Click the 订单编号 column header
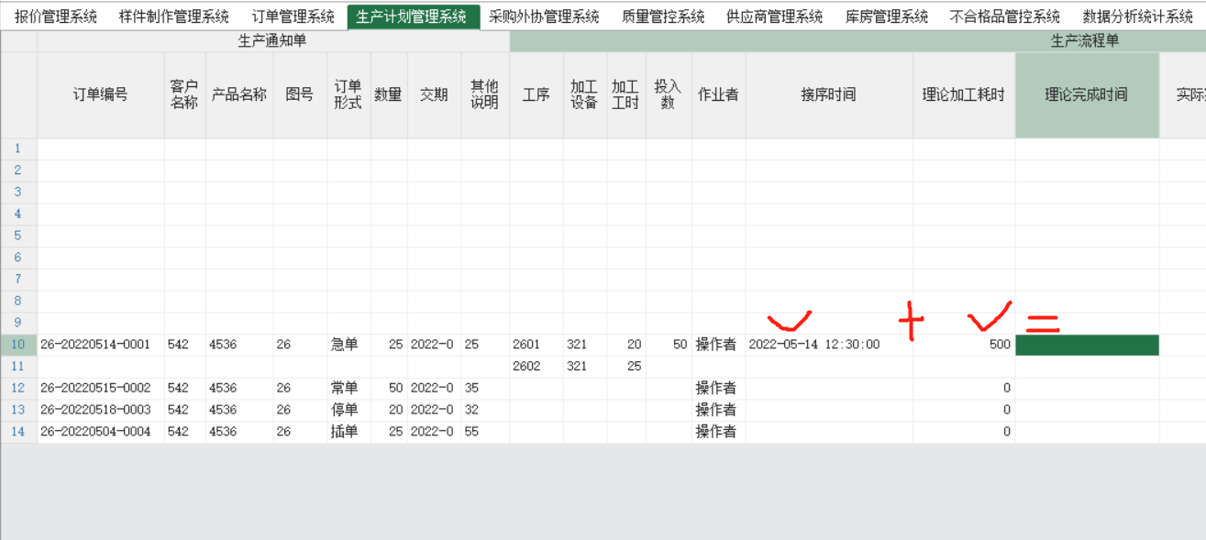The height and width of the screenshot is (540, 1206). [x=100, y=95]
